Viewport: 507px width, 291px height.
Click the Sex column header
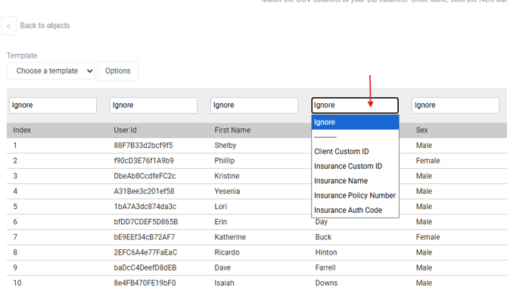[421, 130]
